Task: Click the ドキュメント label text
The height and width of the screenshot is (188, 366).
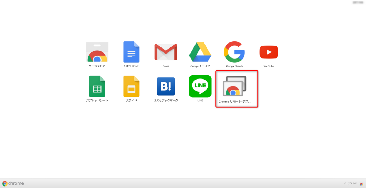Action: coord(132,66)
